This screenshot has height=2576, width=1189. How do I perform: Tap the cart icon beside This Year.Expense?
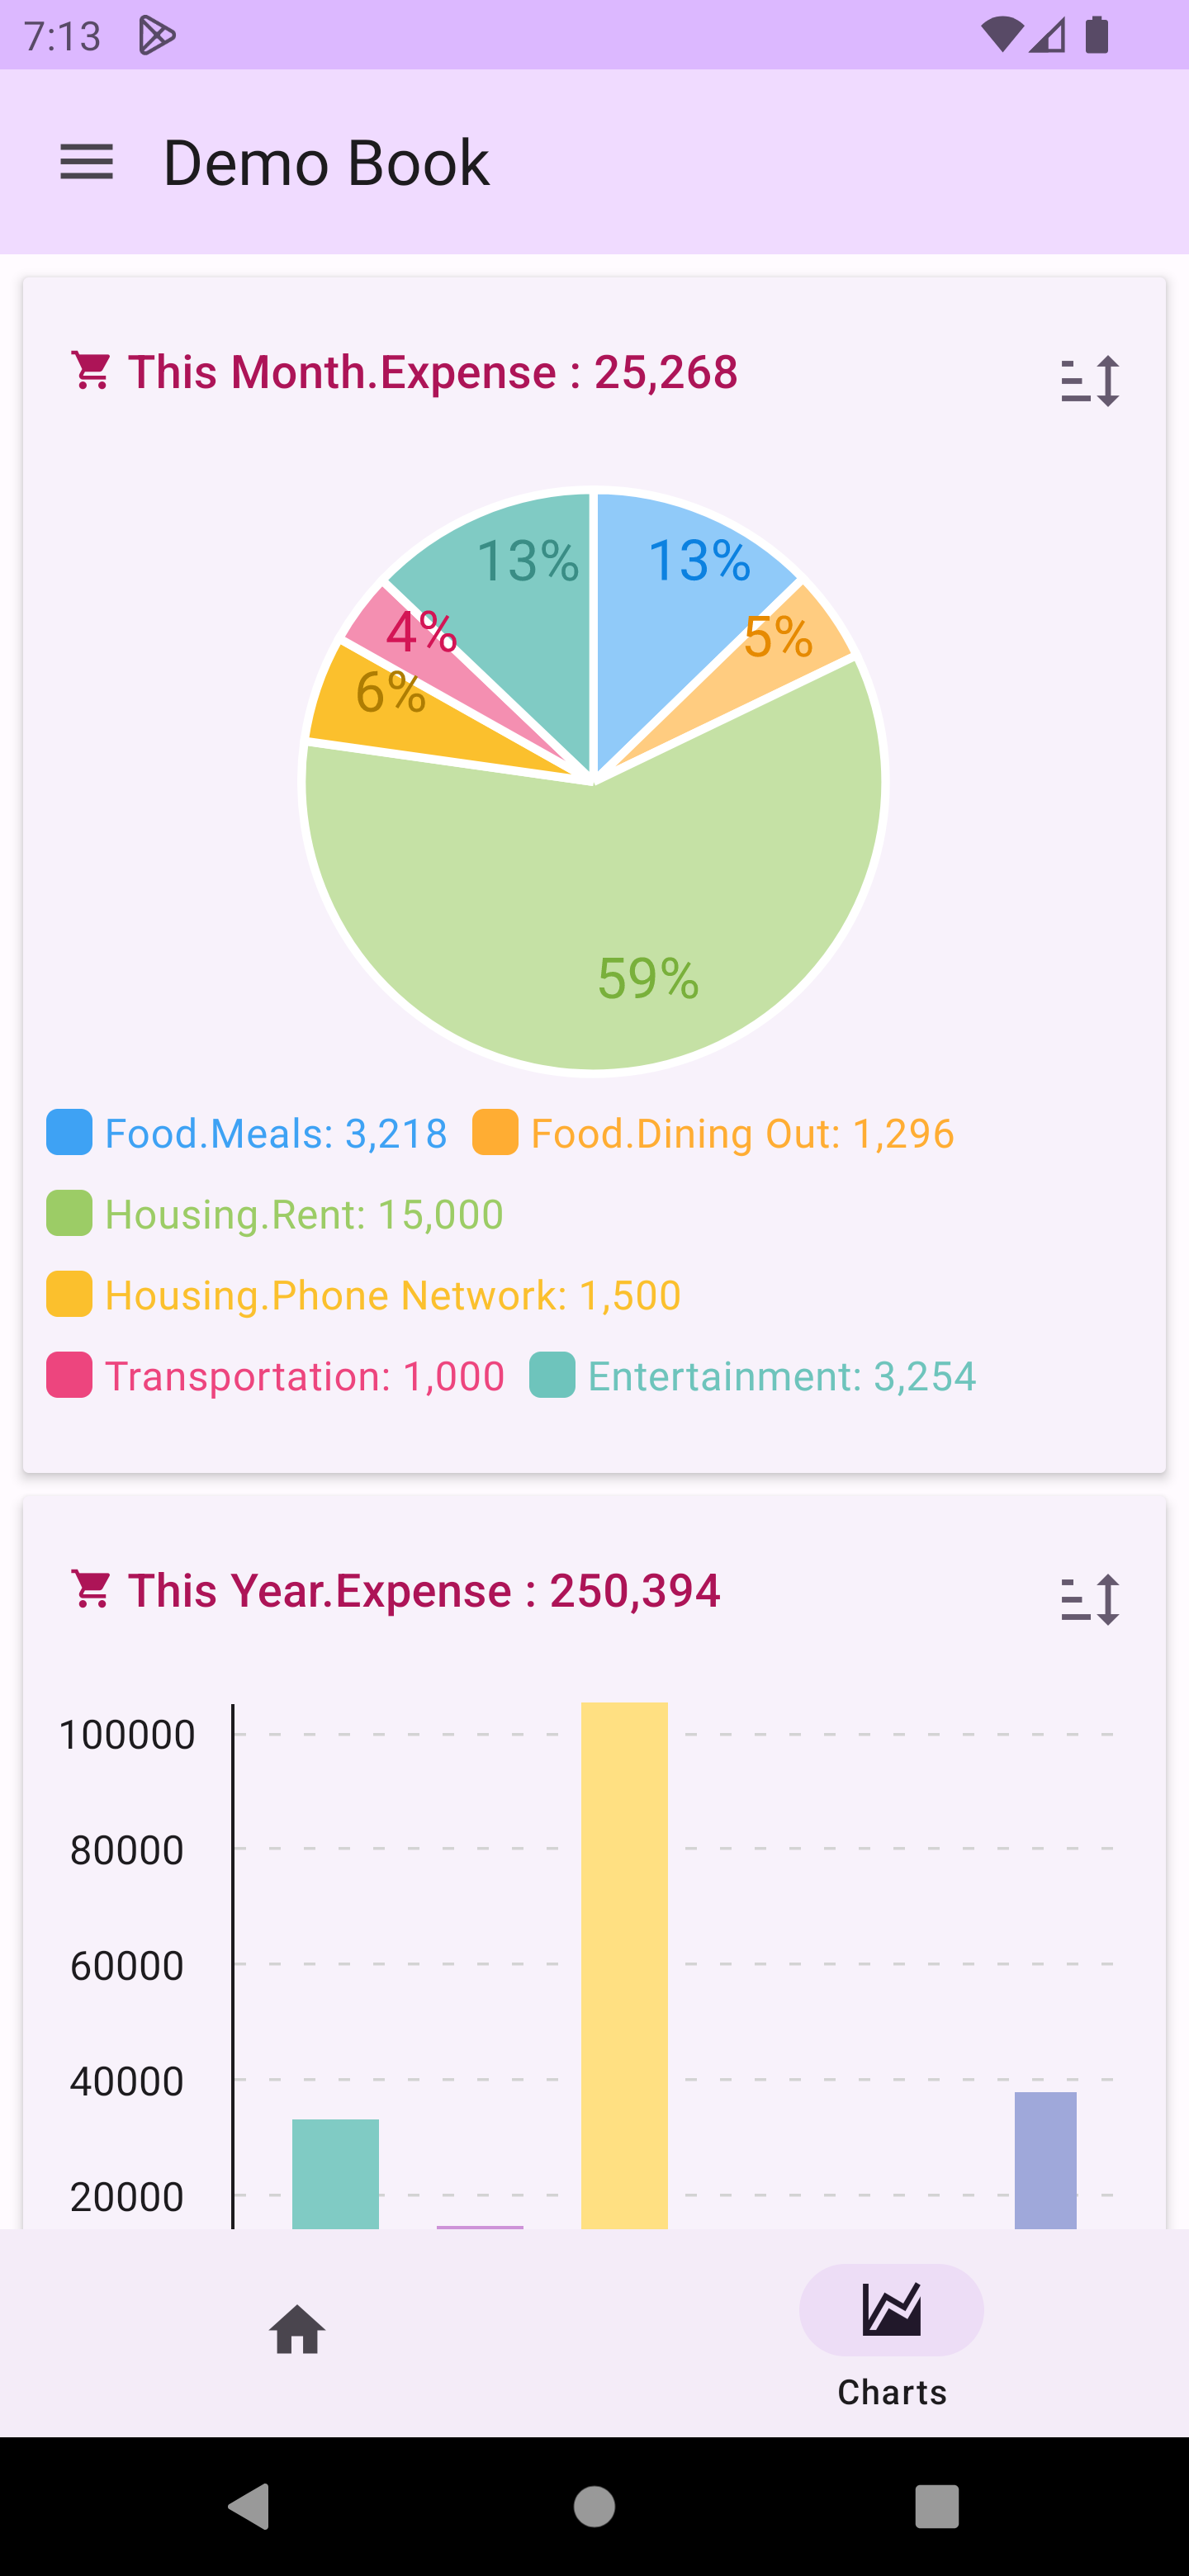[x=92, y=1589]
